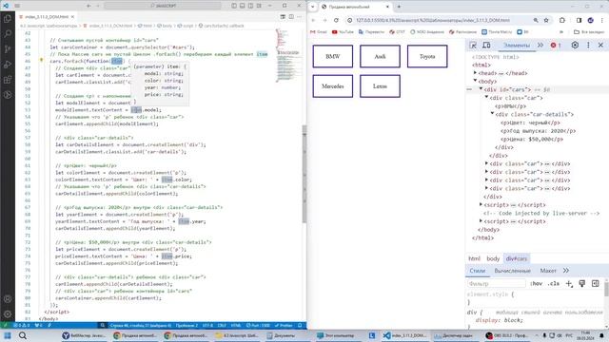Toggle computed styles sidebar icon
This screenshot has width=609, height=342.
[595, 284]
